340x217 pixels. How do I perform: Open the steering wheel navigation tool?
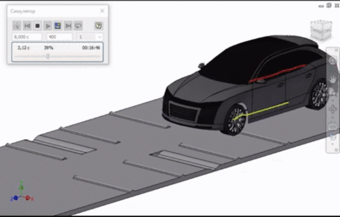coord(332,60)
